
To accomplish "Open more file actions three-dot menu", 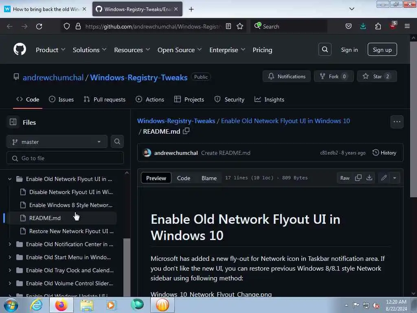I will coord(397,122).
